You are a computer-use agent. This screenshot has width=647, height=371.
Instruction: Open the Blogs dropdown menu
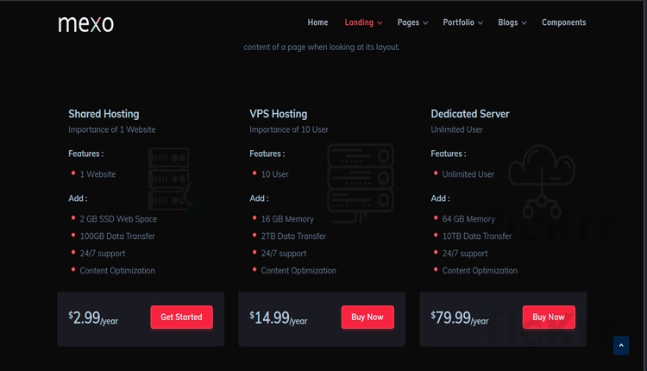pyautogui.click(x=512, y=22)
